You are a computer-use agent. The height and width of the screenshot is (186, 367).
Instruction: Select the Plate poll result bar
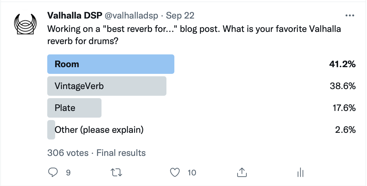click(x=74, y=108)
